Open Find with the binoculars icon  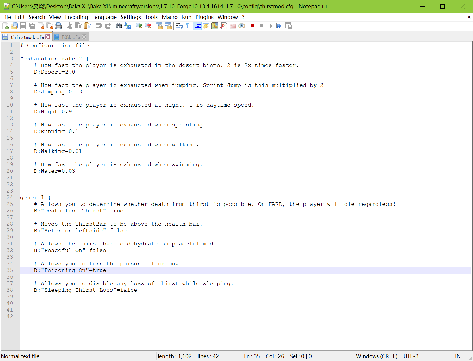119,26
